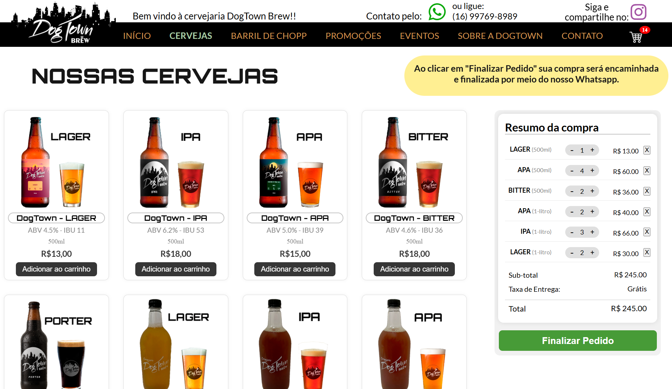
Task: Remove BITTER 500ml using X icon
Action: (647, 191)
